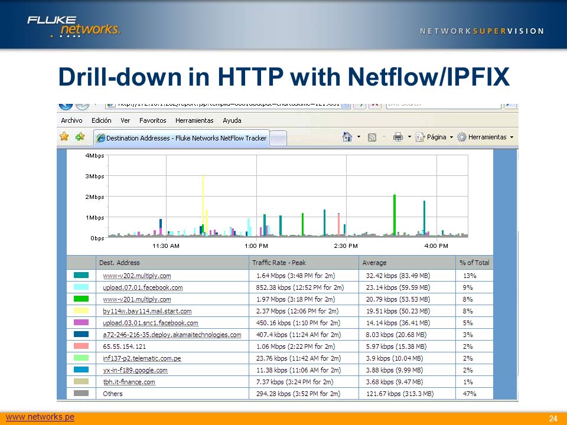Open the www-v202.multiply.com link
Viewport: 567px width, 425px height.
[x=136, y=276]
